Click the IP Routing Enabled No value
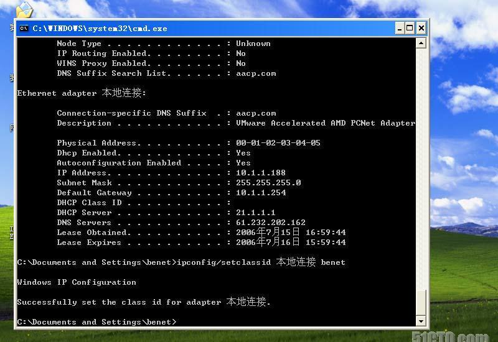This screenshot has width=498, height=342. [x=240, y=53]
